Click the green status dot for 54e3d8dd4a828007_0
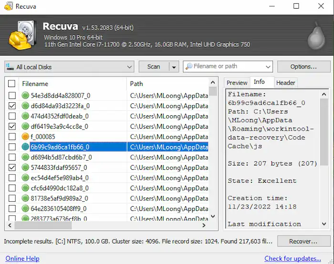The height and width of the screenshot is (264, 334). 25,95
